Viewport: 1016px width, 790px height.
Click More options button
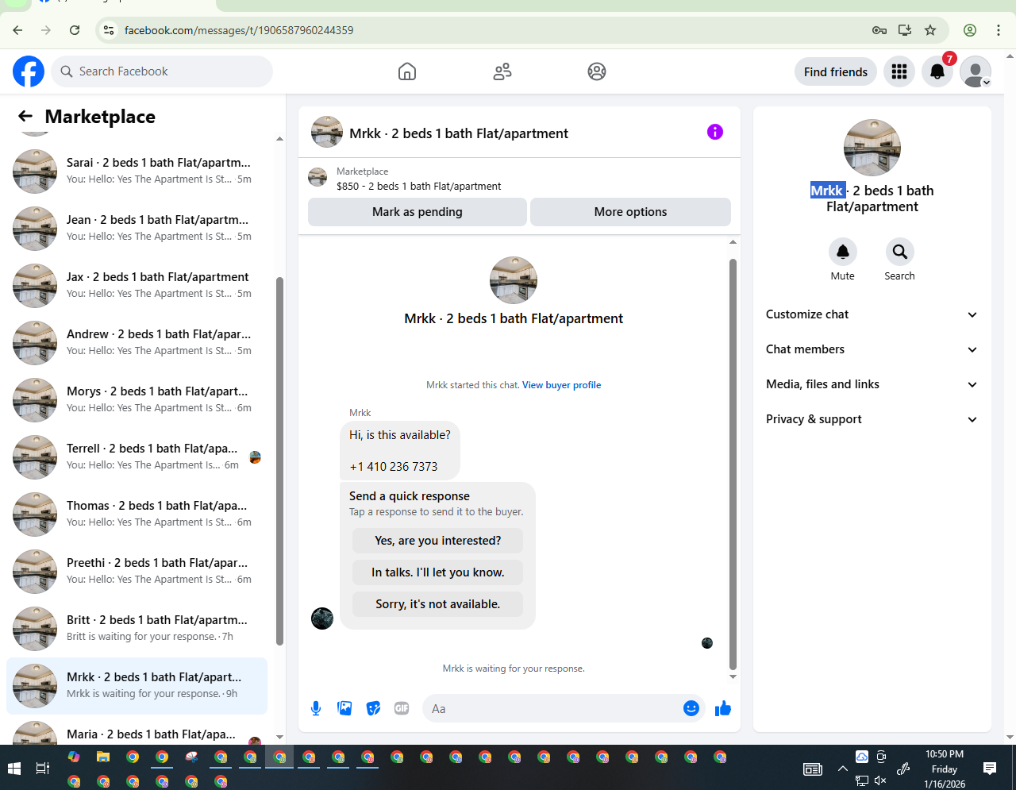tap(631, 212)
